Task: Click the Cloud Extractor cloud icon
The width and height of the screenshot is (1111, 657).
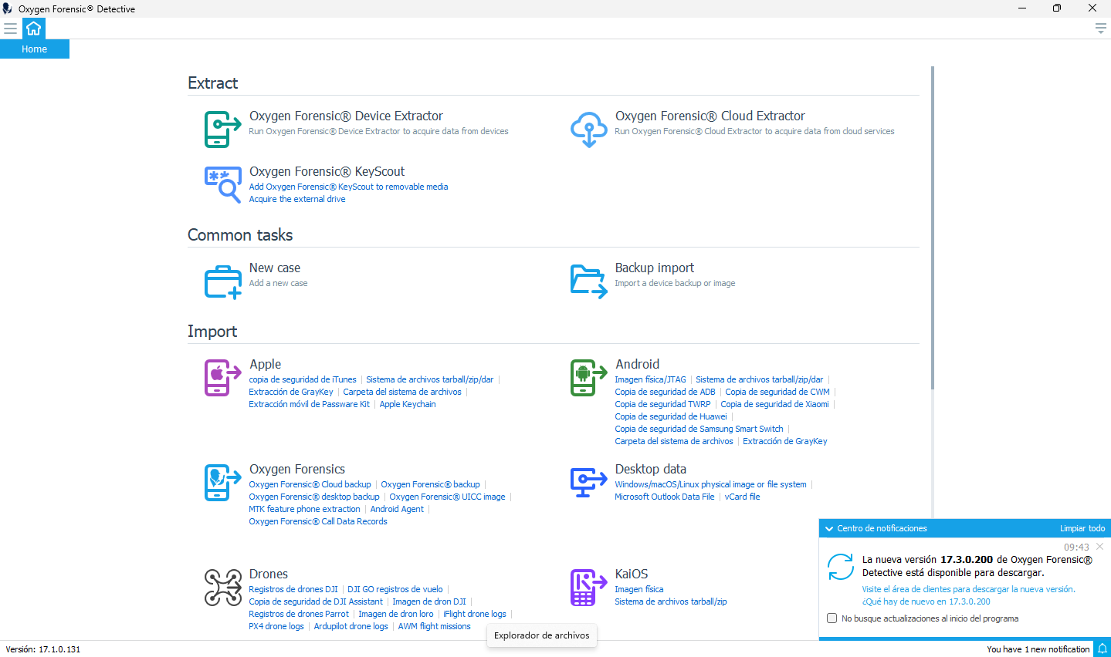Action: click(x=589, y=129)
